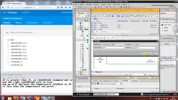Switch to the SAUVEGARDES tab in Firebase
178x100 pixels.
point(32,23)
